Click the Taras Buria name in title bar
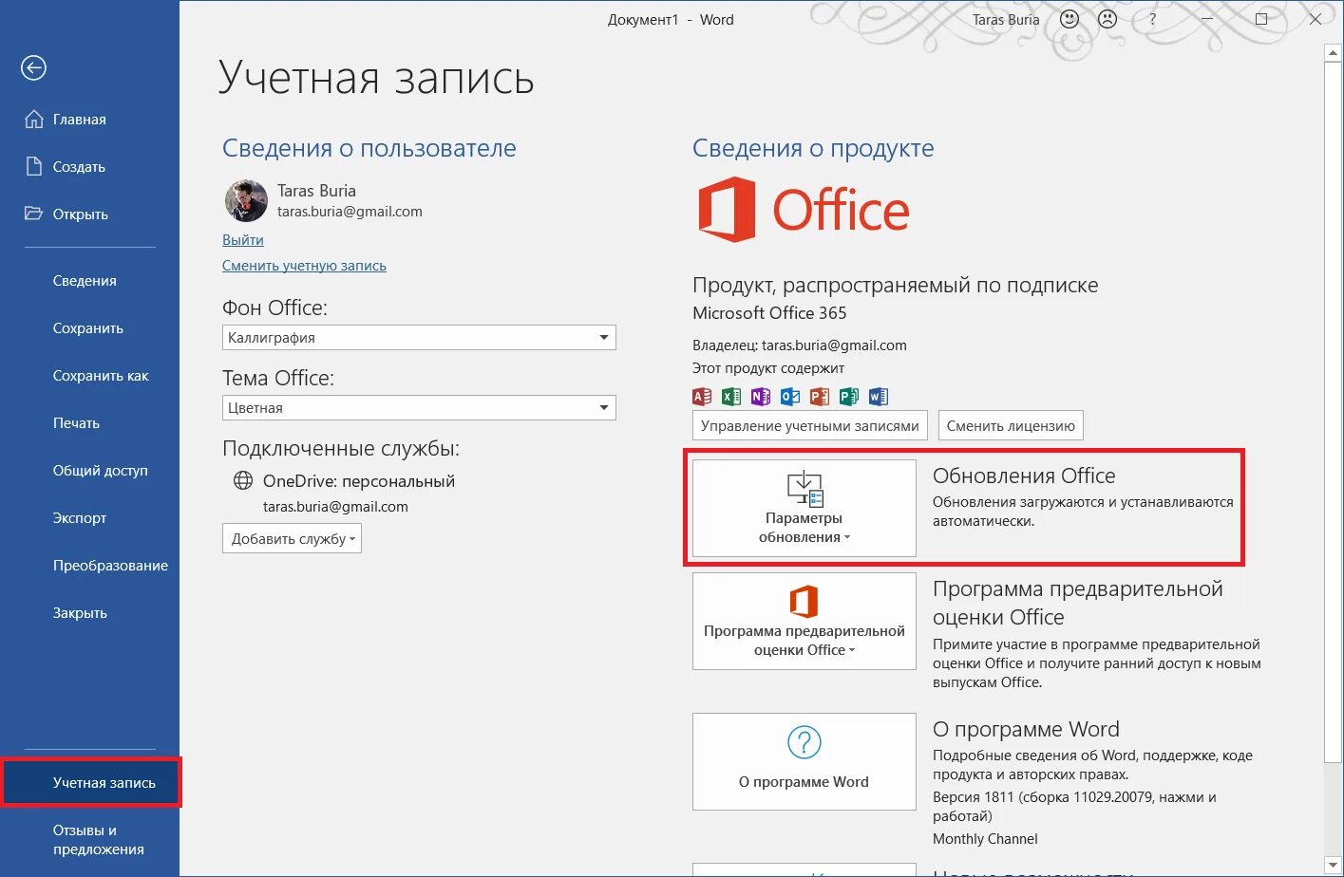1344x877 pixels. click(1006, 20)
